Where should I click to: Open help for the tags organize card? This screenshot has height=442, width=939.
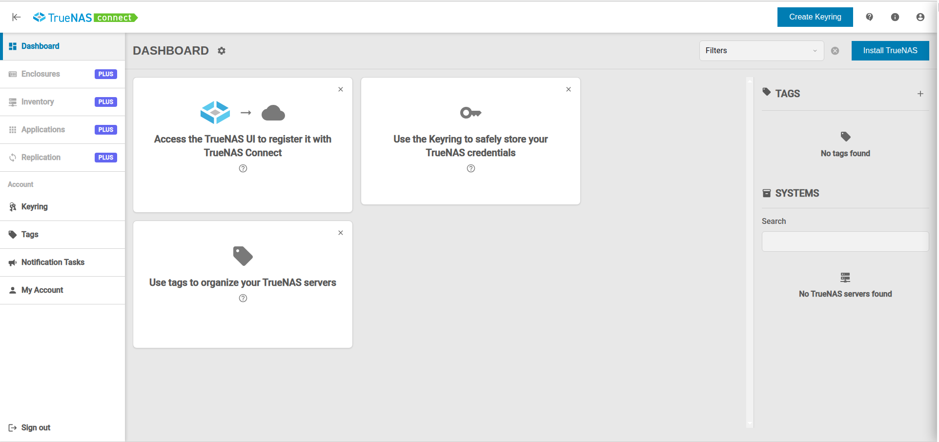[243, 298]
